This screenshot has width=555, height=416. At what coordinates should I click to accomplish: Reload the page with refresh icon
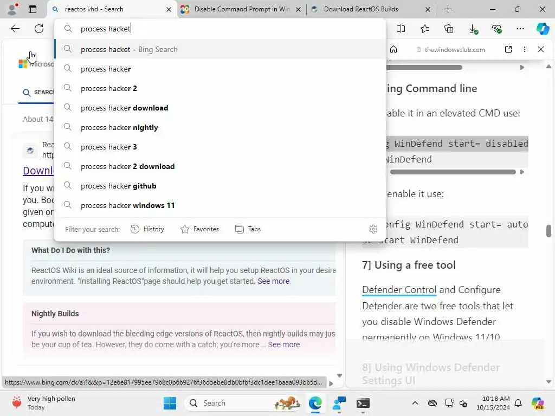39,29
